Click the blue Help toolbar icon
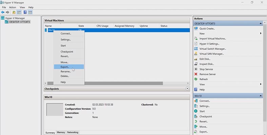267x135 pixels. [x=25, y=12]
